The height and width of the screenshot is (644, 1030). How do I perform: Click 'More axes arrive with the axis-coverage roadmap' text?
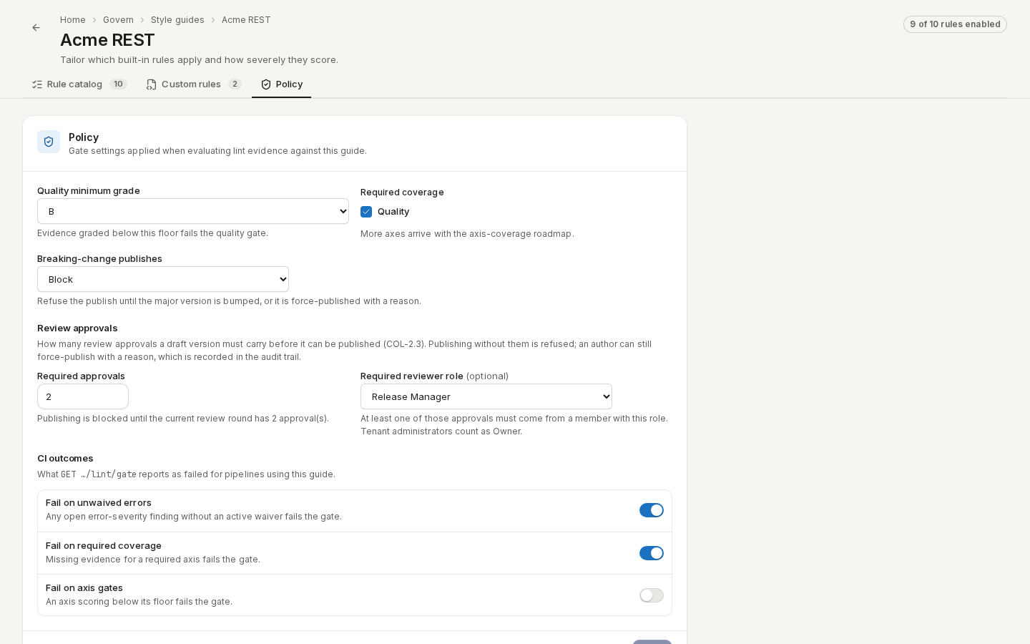(467, 234)
